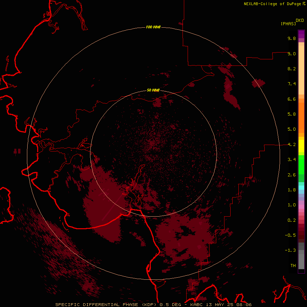Pick the yellow band of the color scale
The image size is (307, 307).
coord(301,146)
